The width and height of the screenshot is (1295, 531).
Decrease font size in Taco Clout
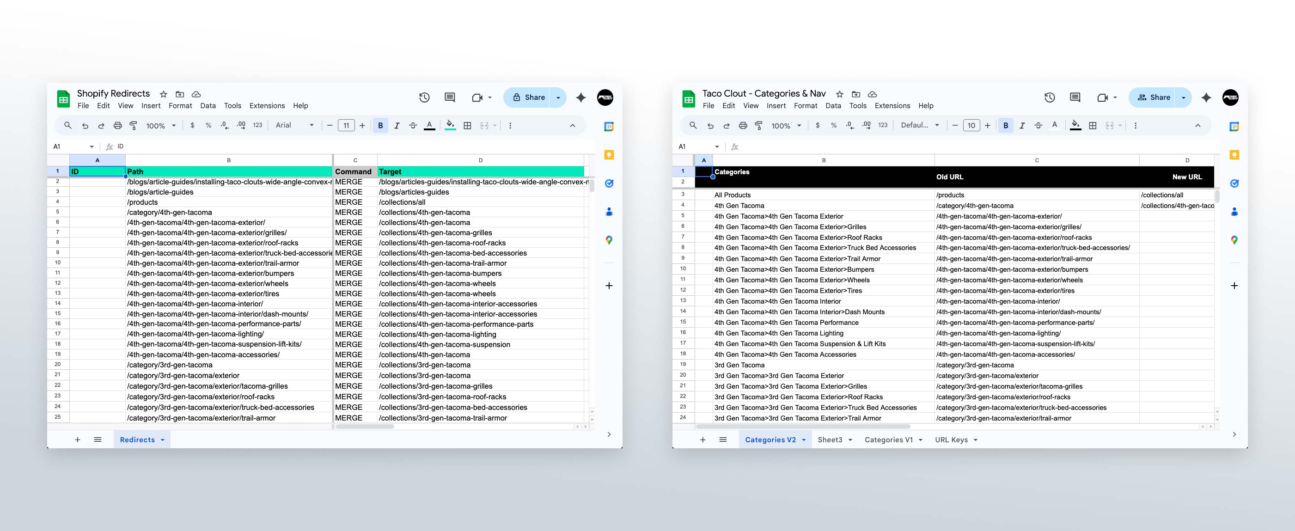click(955, 126)
